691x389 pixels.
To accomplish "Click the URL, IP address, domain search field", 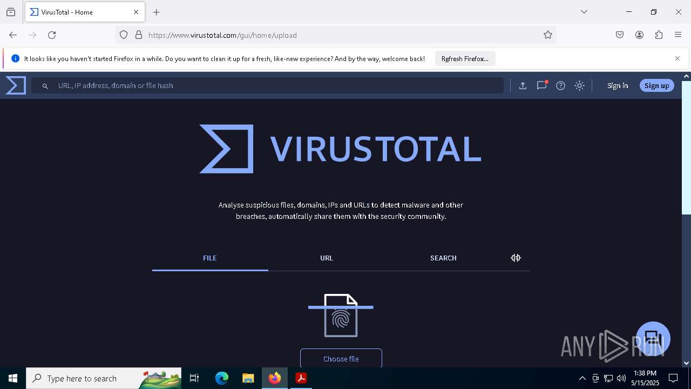I will point(267,85).
